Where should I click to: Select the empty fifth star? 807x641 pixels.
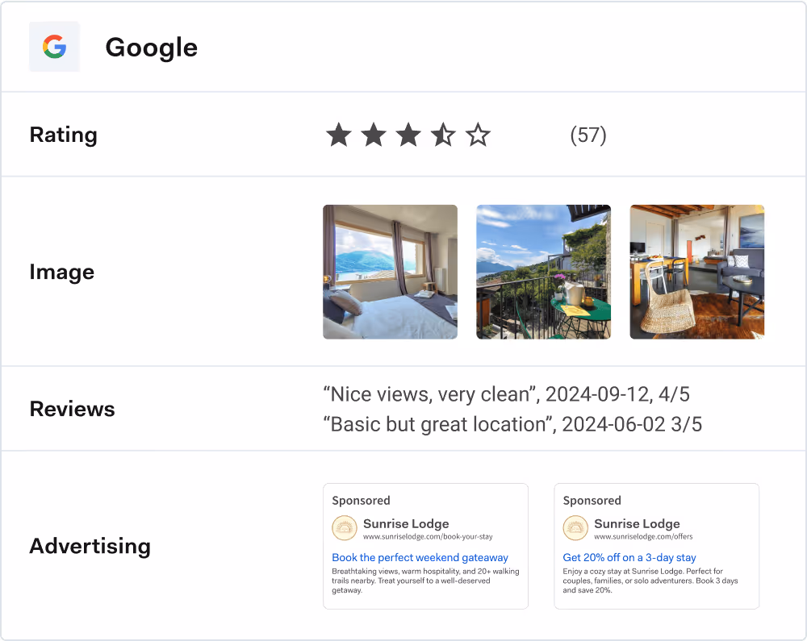[x=478, y=135]
